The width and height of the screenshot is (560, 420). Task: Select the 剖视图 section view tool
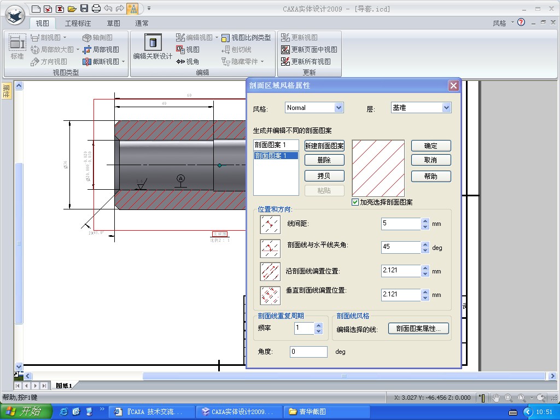(46, 38)
